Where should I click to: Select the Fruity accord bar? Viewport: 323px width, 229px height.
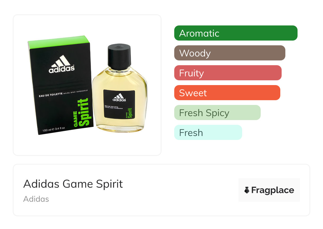click(228, 73)
